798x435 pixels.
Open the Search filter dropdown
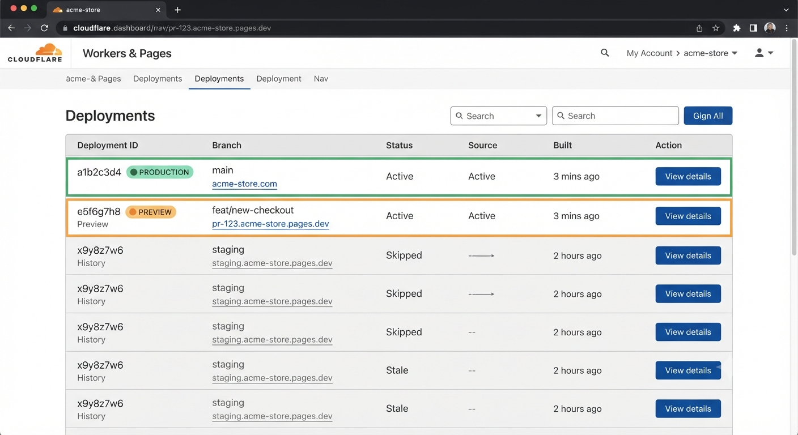click(x=499, y=116)
